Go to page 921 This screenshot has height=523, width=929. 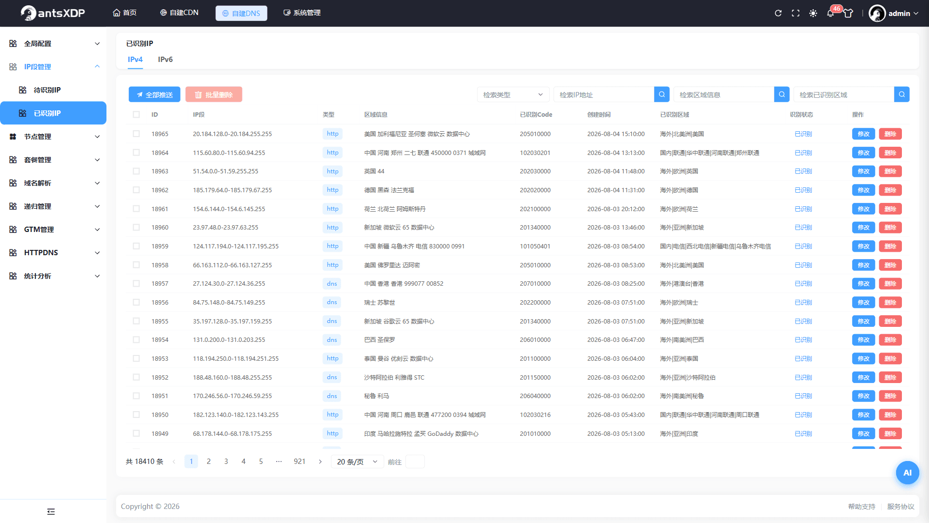[300, 461]
